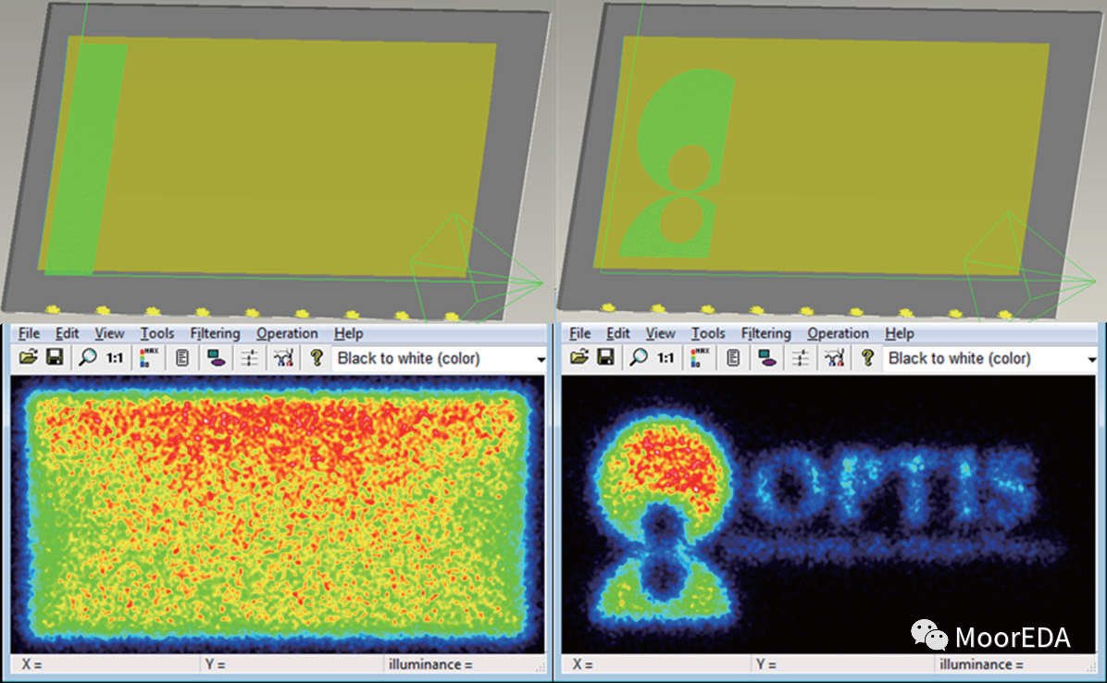Open Tools menu in right window

tap(707, 333)
